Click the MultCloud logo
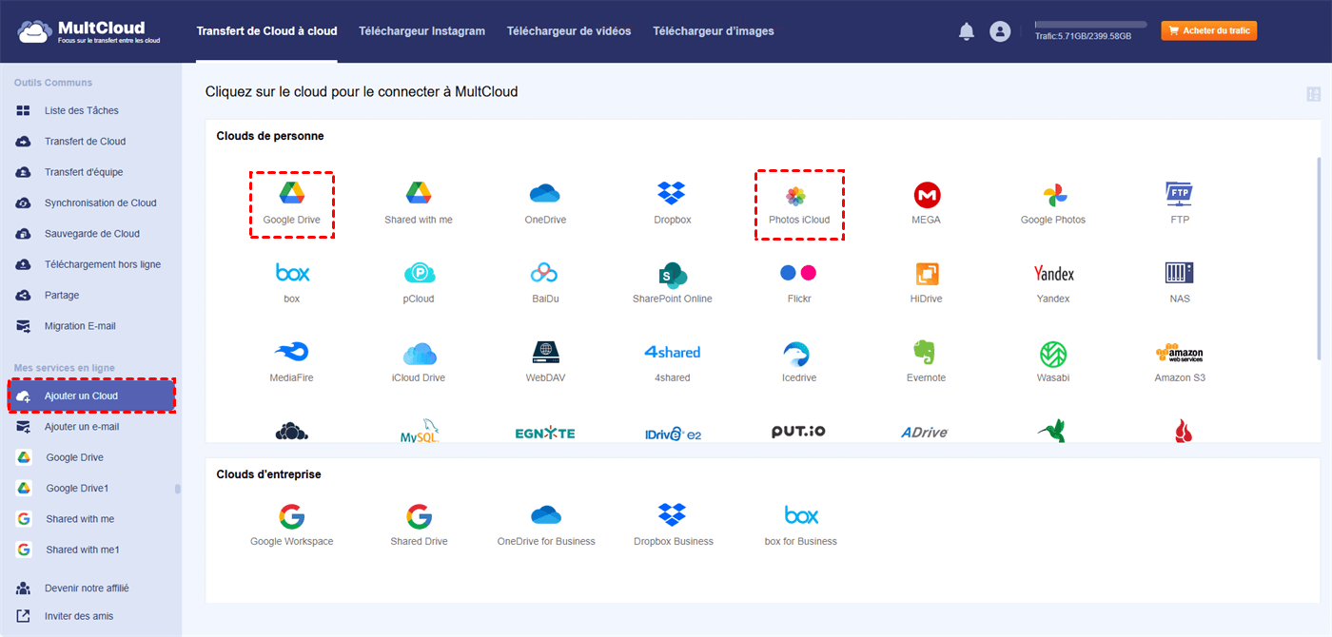Image resolution: width=1332 pixels, height=637 pixels. click(x=88, y=30)
